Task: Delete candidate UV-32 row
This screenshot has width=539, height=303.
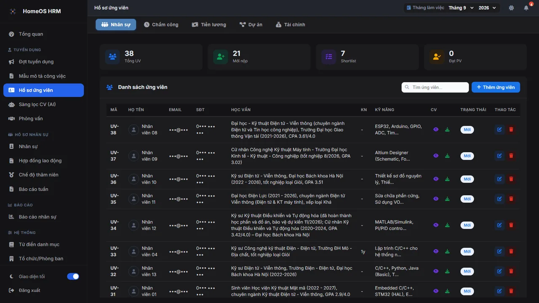Action: [511, 271]
